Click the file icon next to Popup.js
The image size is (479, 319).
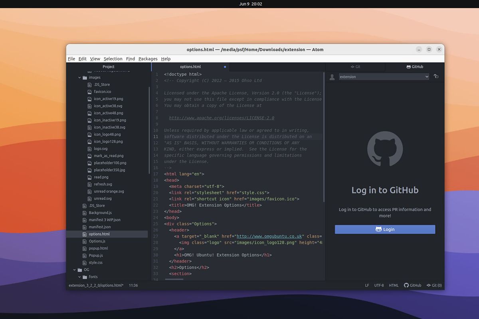[85, 256]
